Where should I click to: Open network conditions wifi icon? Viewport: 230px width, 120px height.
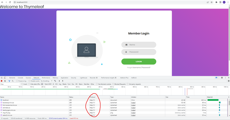coord(55,81)
